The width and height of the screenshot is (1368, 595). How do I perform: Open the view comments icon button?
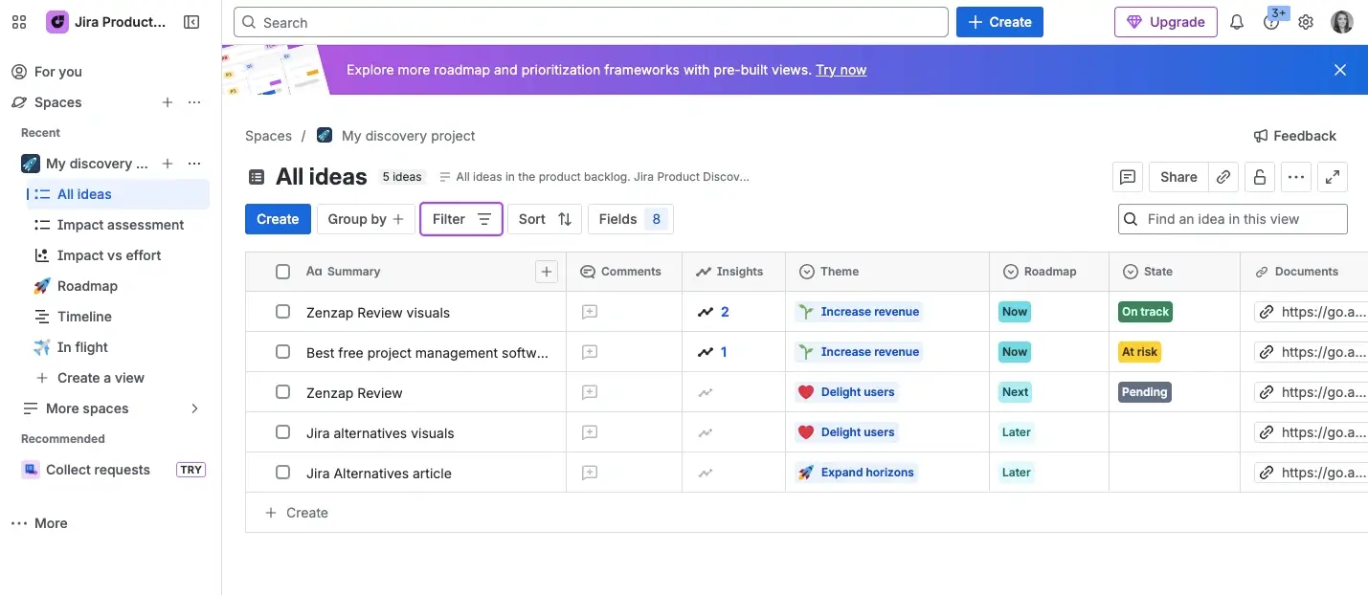coord(1128,177)
